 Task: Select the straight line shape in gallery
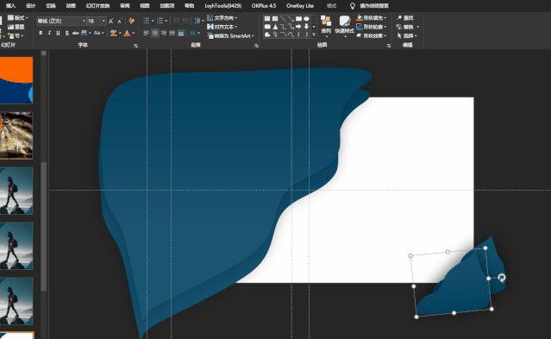coord(283,18)
